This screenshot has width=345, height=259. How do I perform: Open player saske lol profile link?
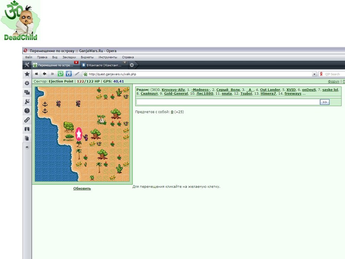click(330, 90)
